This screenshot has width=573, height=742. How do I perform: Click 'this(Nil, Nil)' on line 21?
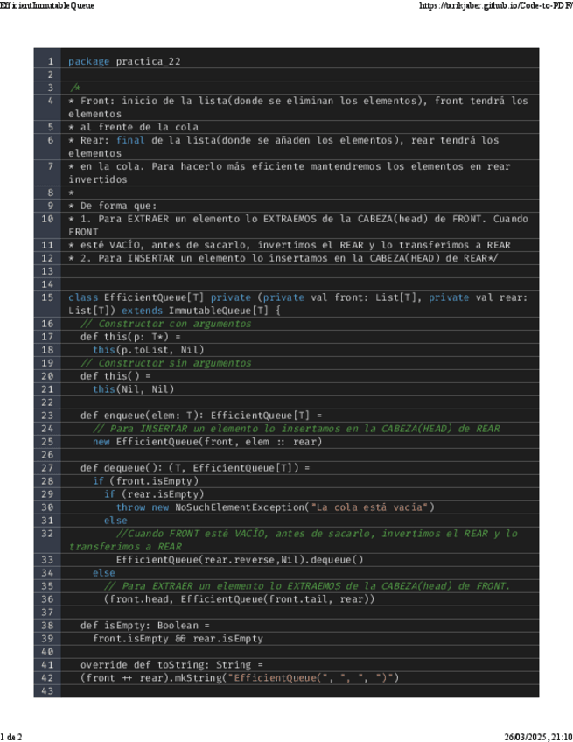coord(134,389)
